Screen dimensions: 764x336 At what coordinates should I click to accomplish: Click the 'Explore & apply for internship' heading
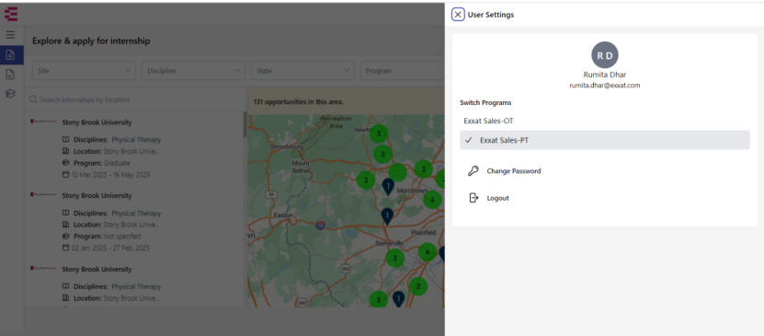tap(91, 41)
